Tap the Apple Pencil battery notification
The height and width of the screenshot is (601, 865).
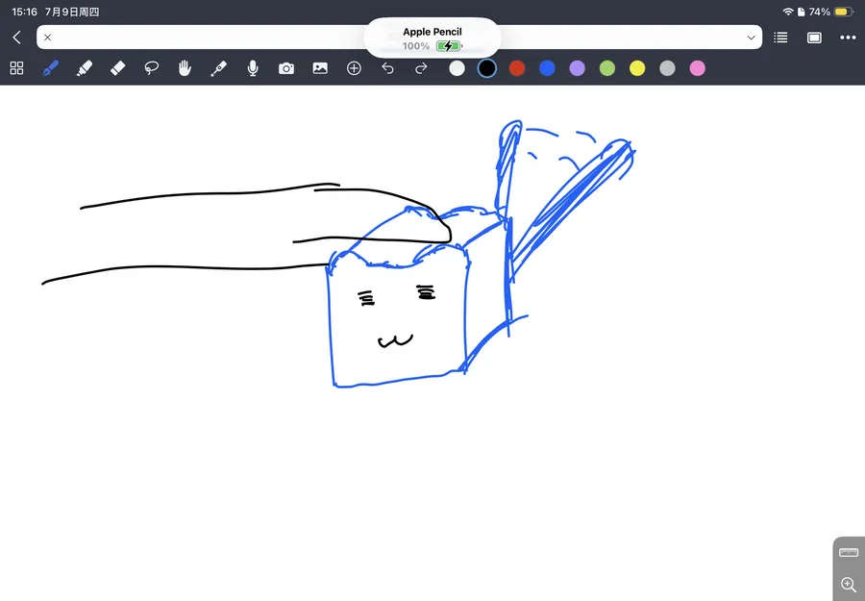[432, 38]
